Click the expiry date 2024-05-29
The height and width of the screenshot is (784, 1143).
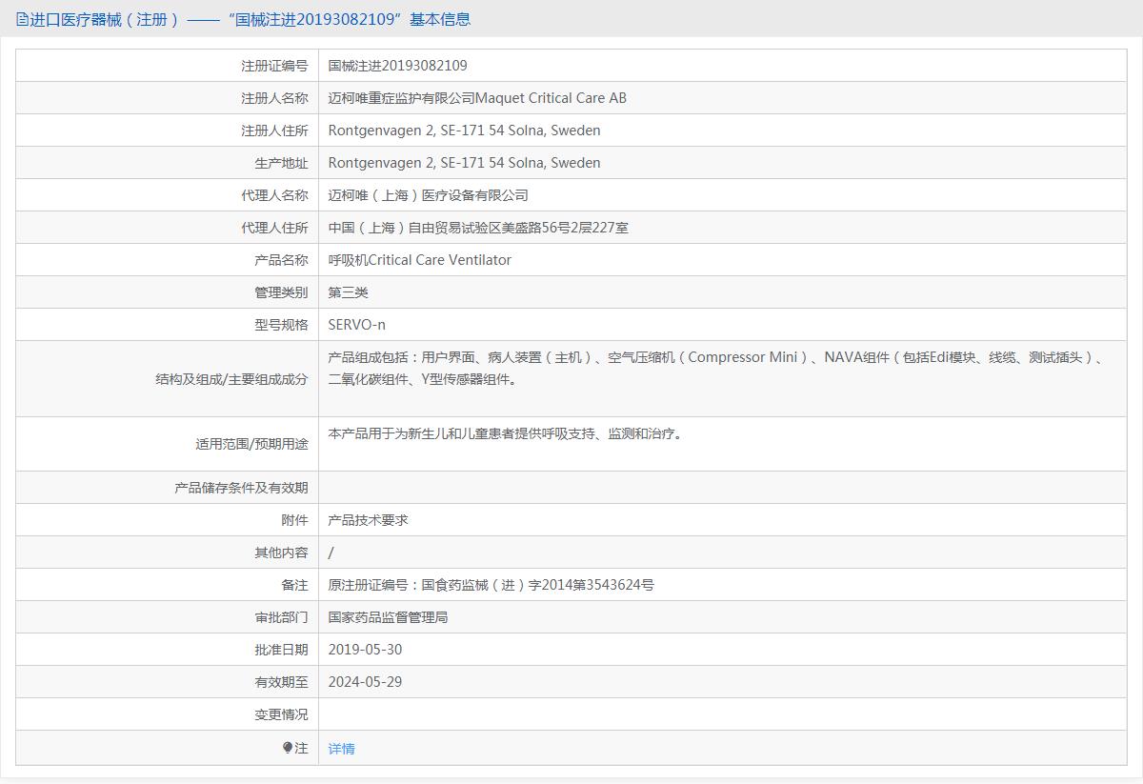coord(366,682)
